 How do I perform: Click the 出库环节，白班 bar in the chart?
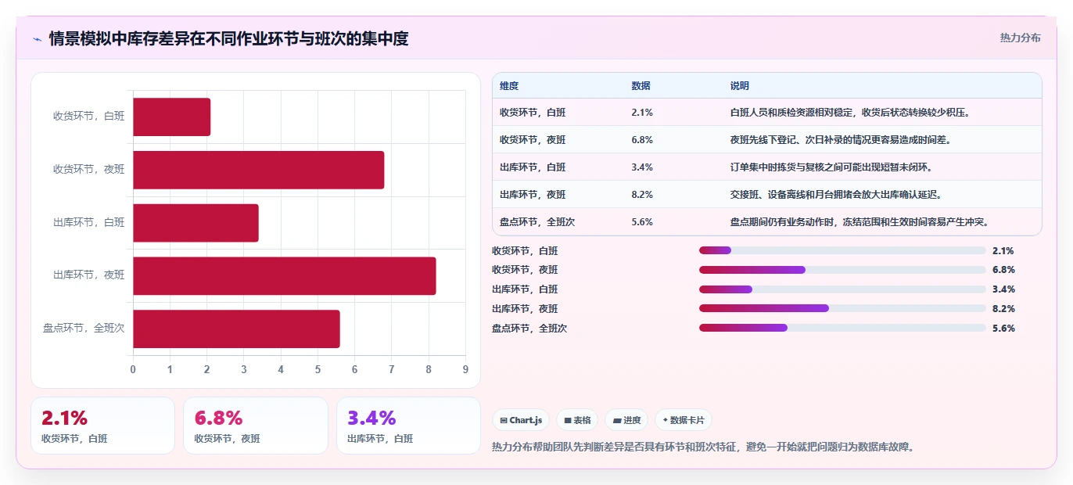[196, 223]
